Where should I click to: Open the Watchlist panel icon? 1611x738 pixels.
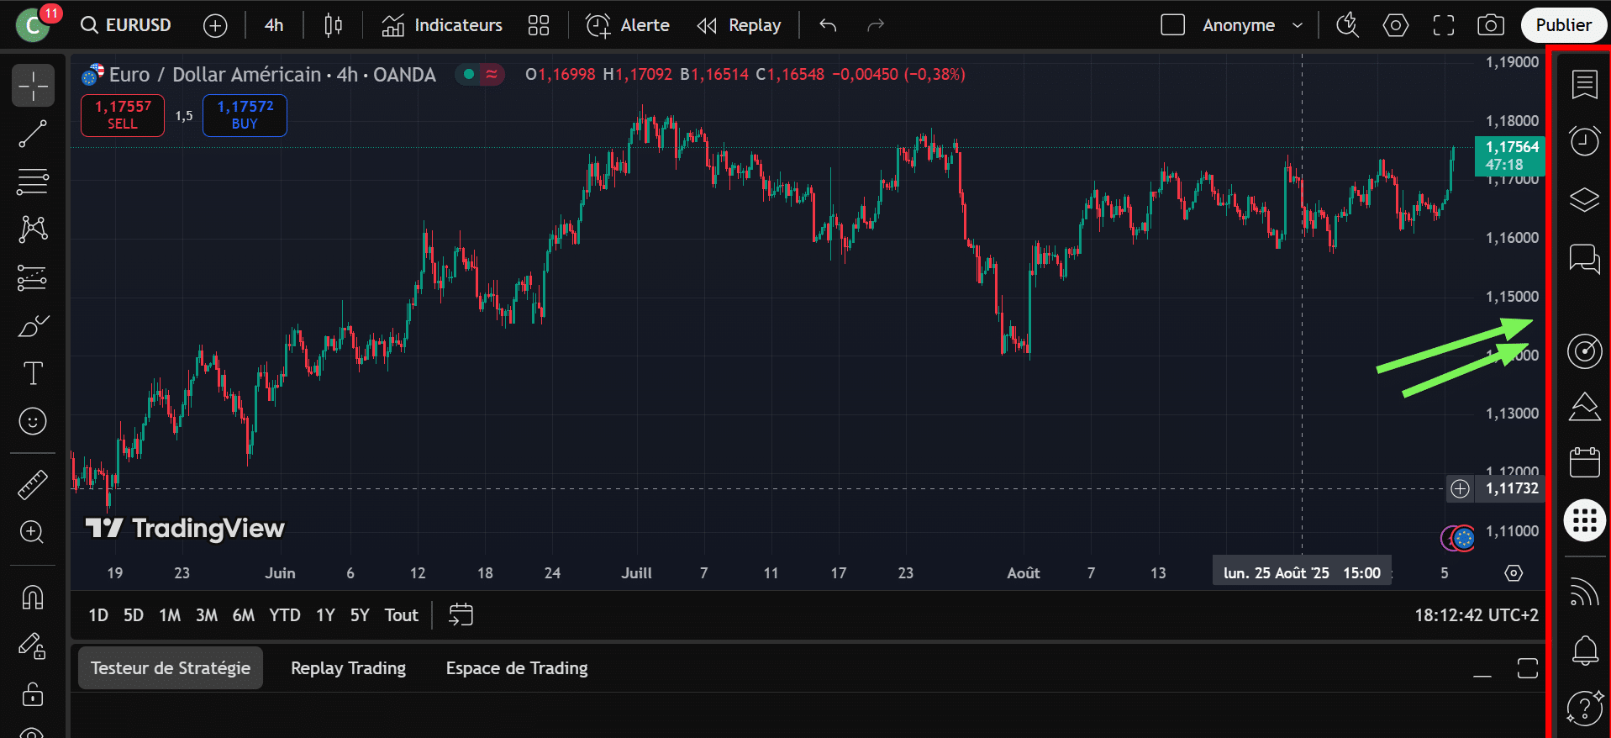[1584, 84]
